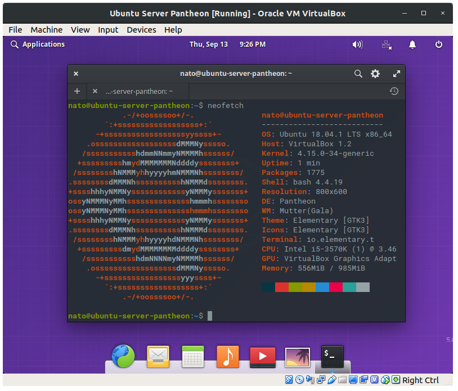Add a new terminal tab with plus

77,91
